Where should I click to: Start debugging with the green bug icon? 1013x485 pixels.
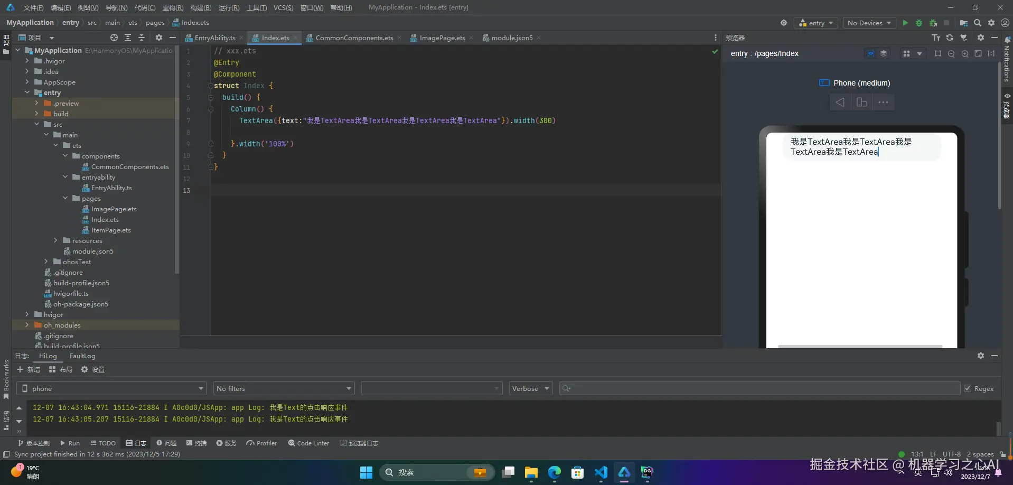[x=919, y=23]
